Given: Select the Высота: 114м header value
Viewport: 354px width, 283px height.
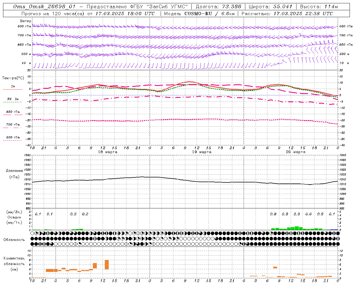Looking at the screenshot, I should (319, 7).
